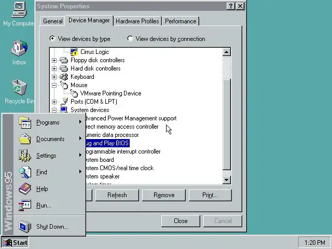Choose Find in the Start menu
This screenshot has height=249, width=332.
coord(50,172)
